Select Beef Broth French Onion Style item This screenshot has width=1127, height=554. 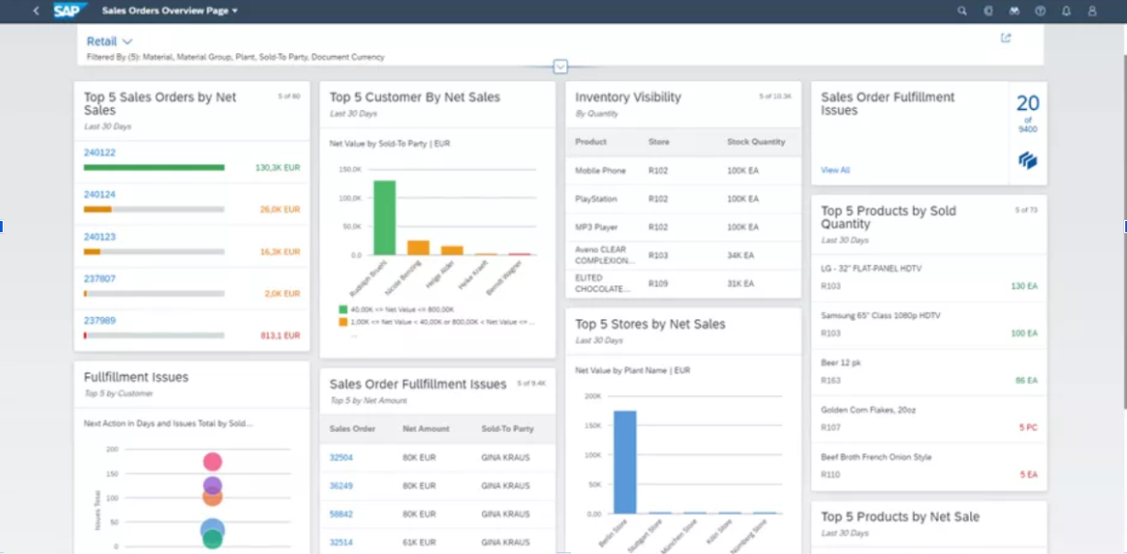coord(929,466)
